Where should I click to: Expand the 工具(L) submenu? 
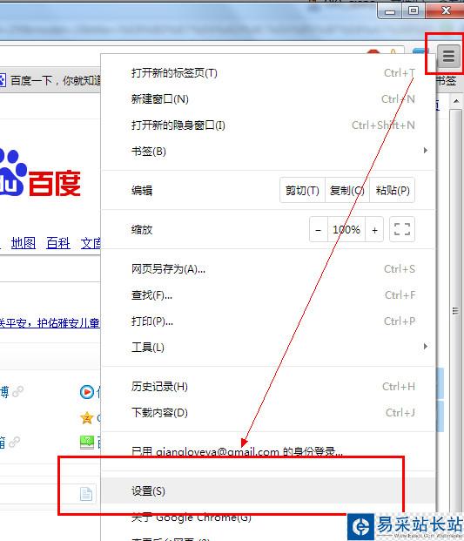click(x=268, y=348)
